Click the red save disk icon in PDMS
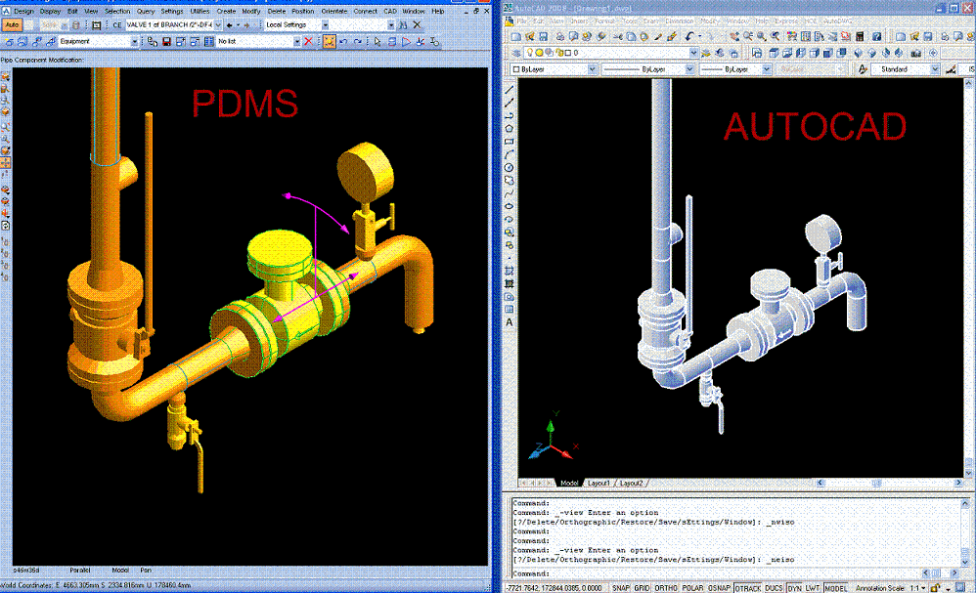This screenshot has height=593, width=976. coord(166,42)
